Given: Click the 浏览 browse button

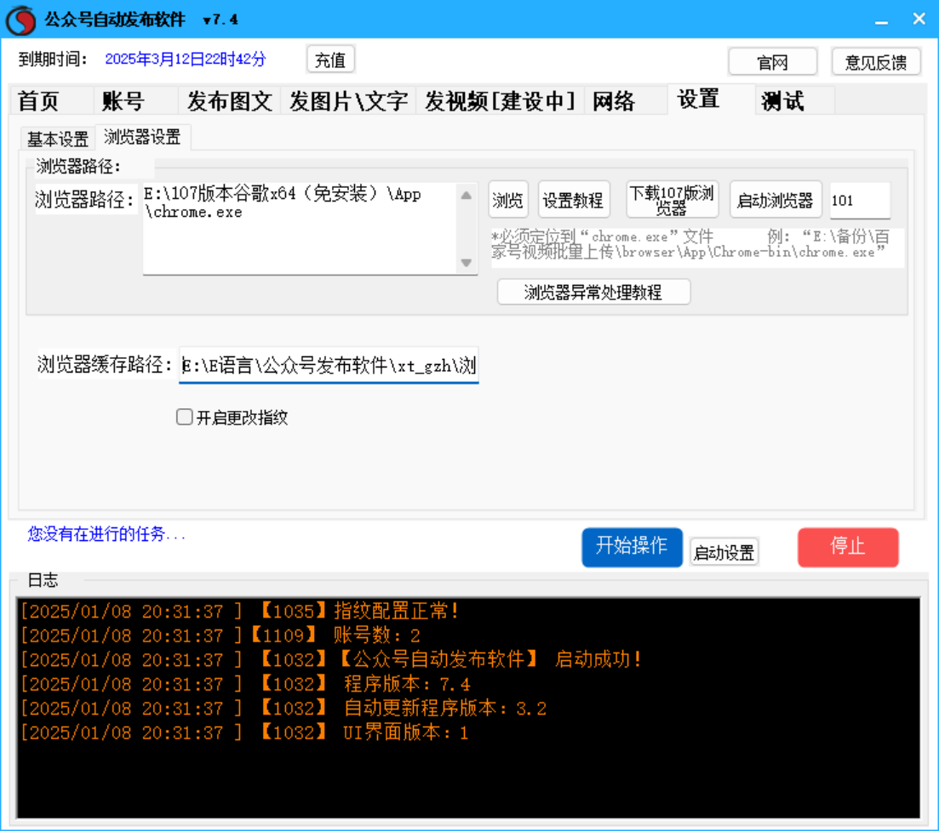Looking at the screenshot, I should [x=508, y=200].
